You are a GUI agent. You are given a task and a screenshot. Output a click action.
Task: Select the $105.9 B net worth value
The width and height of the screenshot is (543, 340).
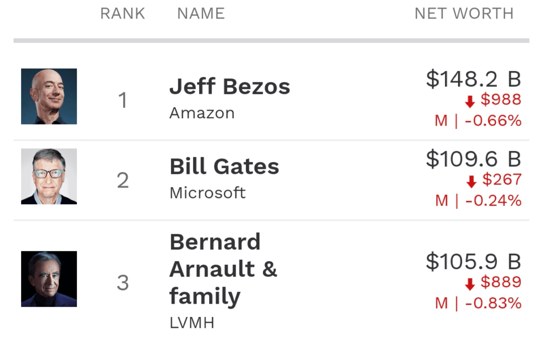[473, 262]
